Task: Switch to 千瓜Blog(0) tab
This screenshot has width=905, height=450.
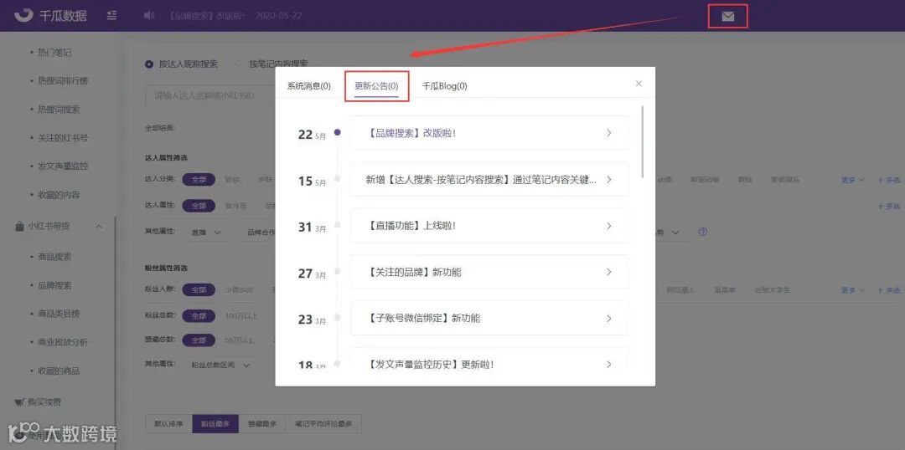Action: tap(444, 86)
